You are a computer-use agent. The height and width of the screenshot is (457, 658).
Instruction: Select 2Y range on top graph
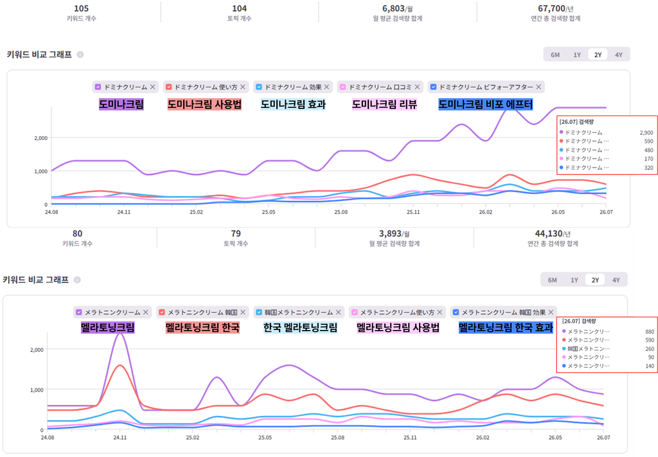(598, 55)
